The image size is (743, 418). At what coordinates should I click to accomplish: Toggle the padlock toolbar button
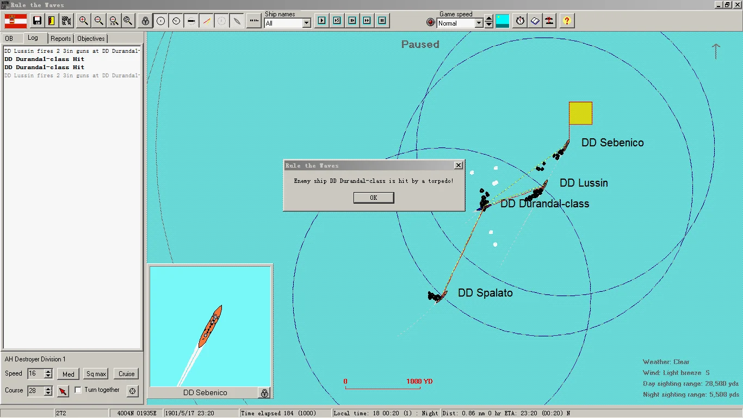(146, 21)
